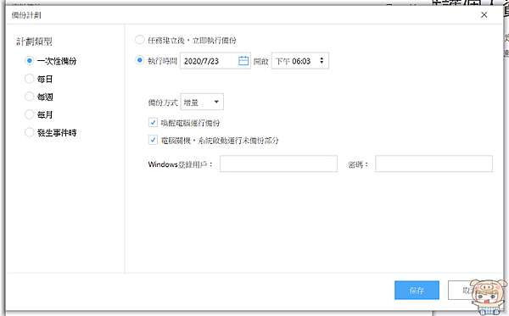Click the Windows login user field
Viewport: 509px width, 316px height.
[278, 164]
